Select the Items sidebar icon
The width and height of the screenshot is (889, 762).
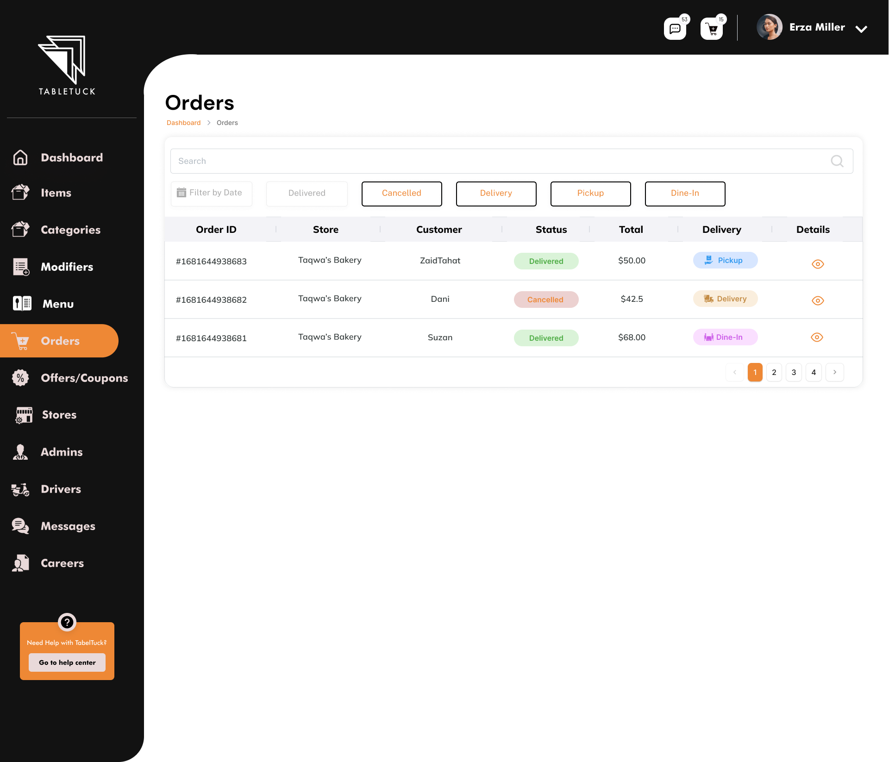20,193
